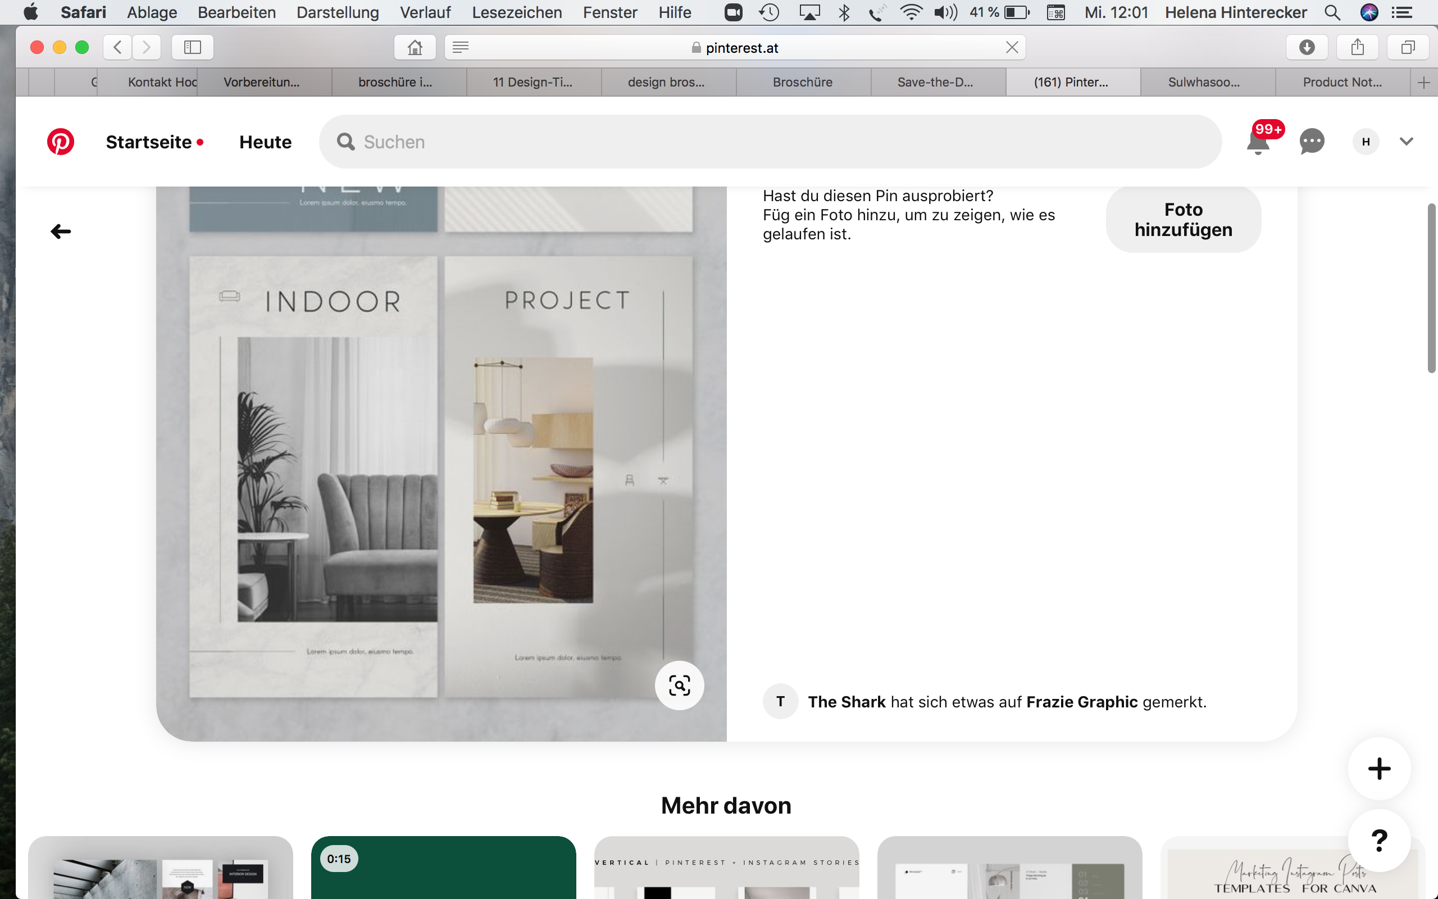Open the messages speech bubble icon
1438x899 pixels.
(1312, 142)
